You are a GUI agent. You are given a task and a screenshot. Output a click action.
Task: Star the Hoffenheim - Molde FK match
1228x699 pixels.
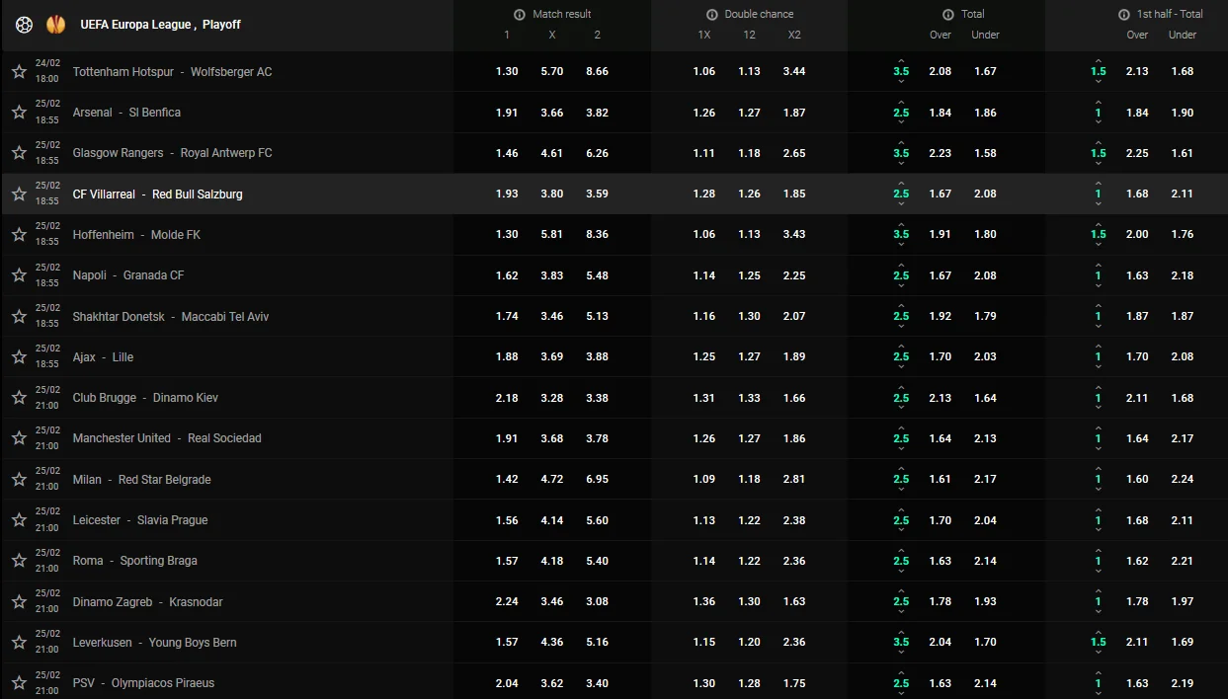pos(19,235)
